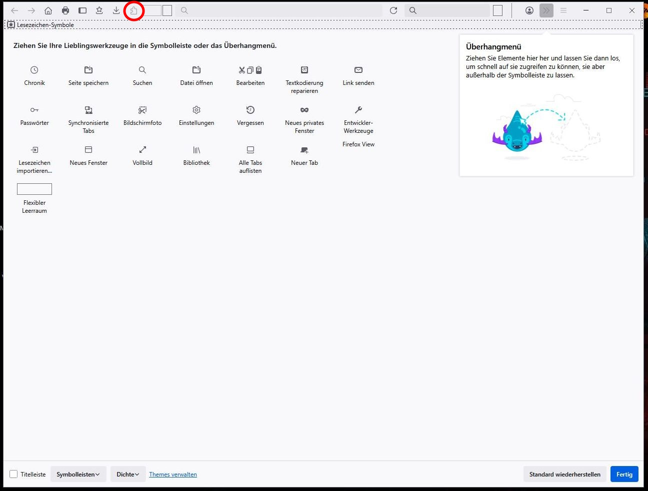Viewport: 648px width, 491px height.
Task: Click the reload icon in the toolbar
Action: point(393,10)
